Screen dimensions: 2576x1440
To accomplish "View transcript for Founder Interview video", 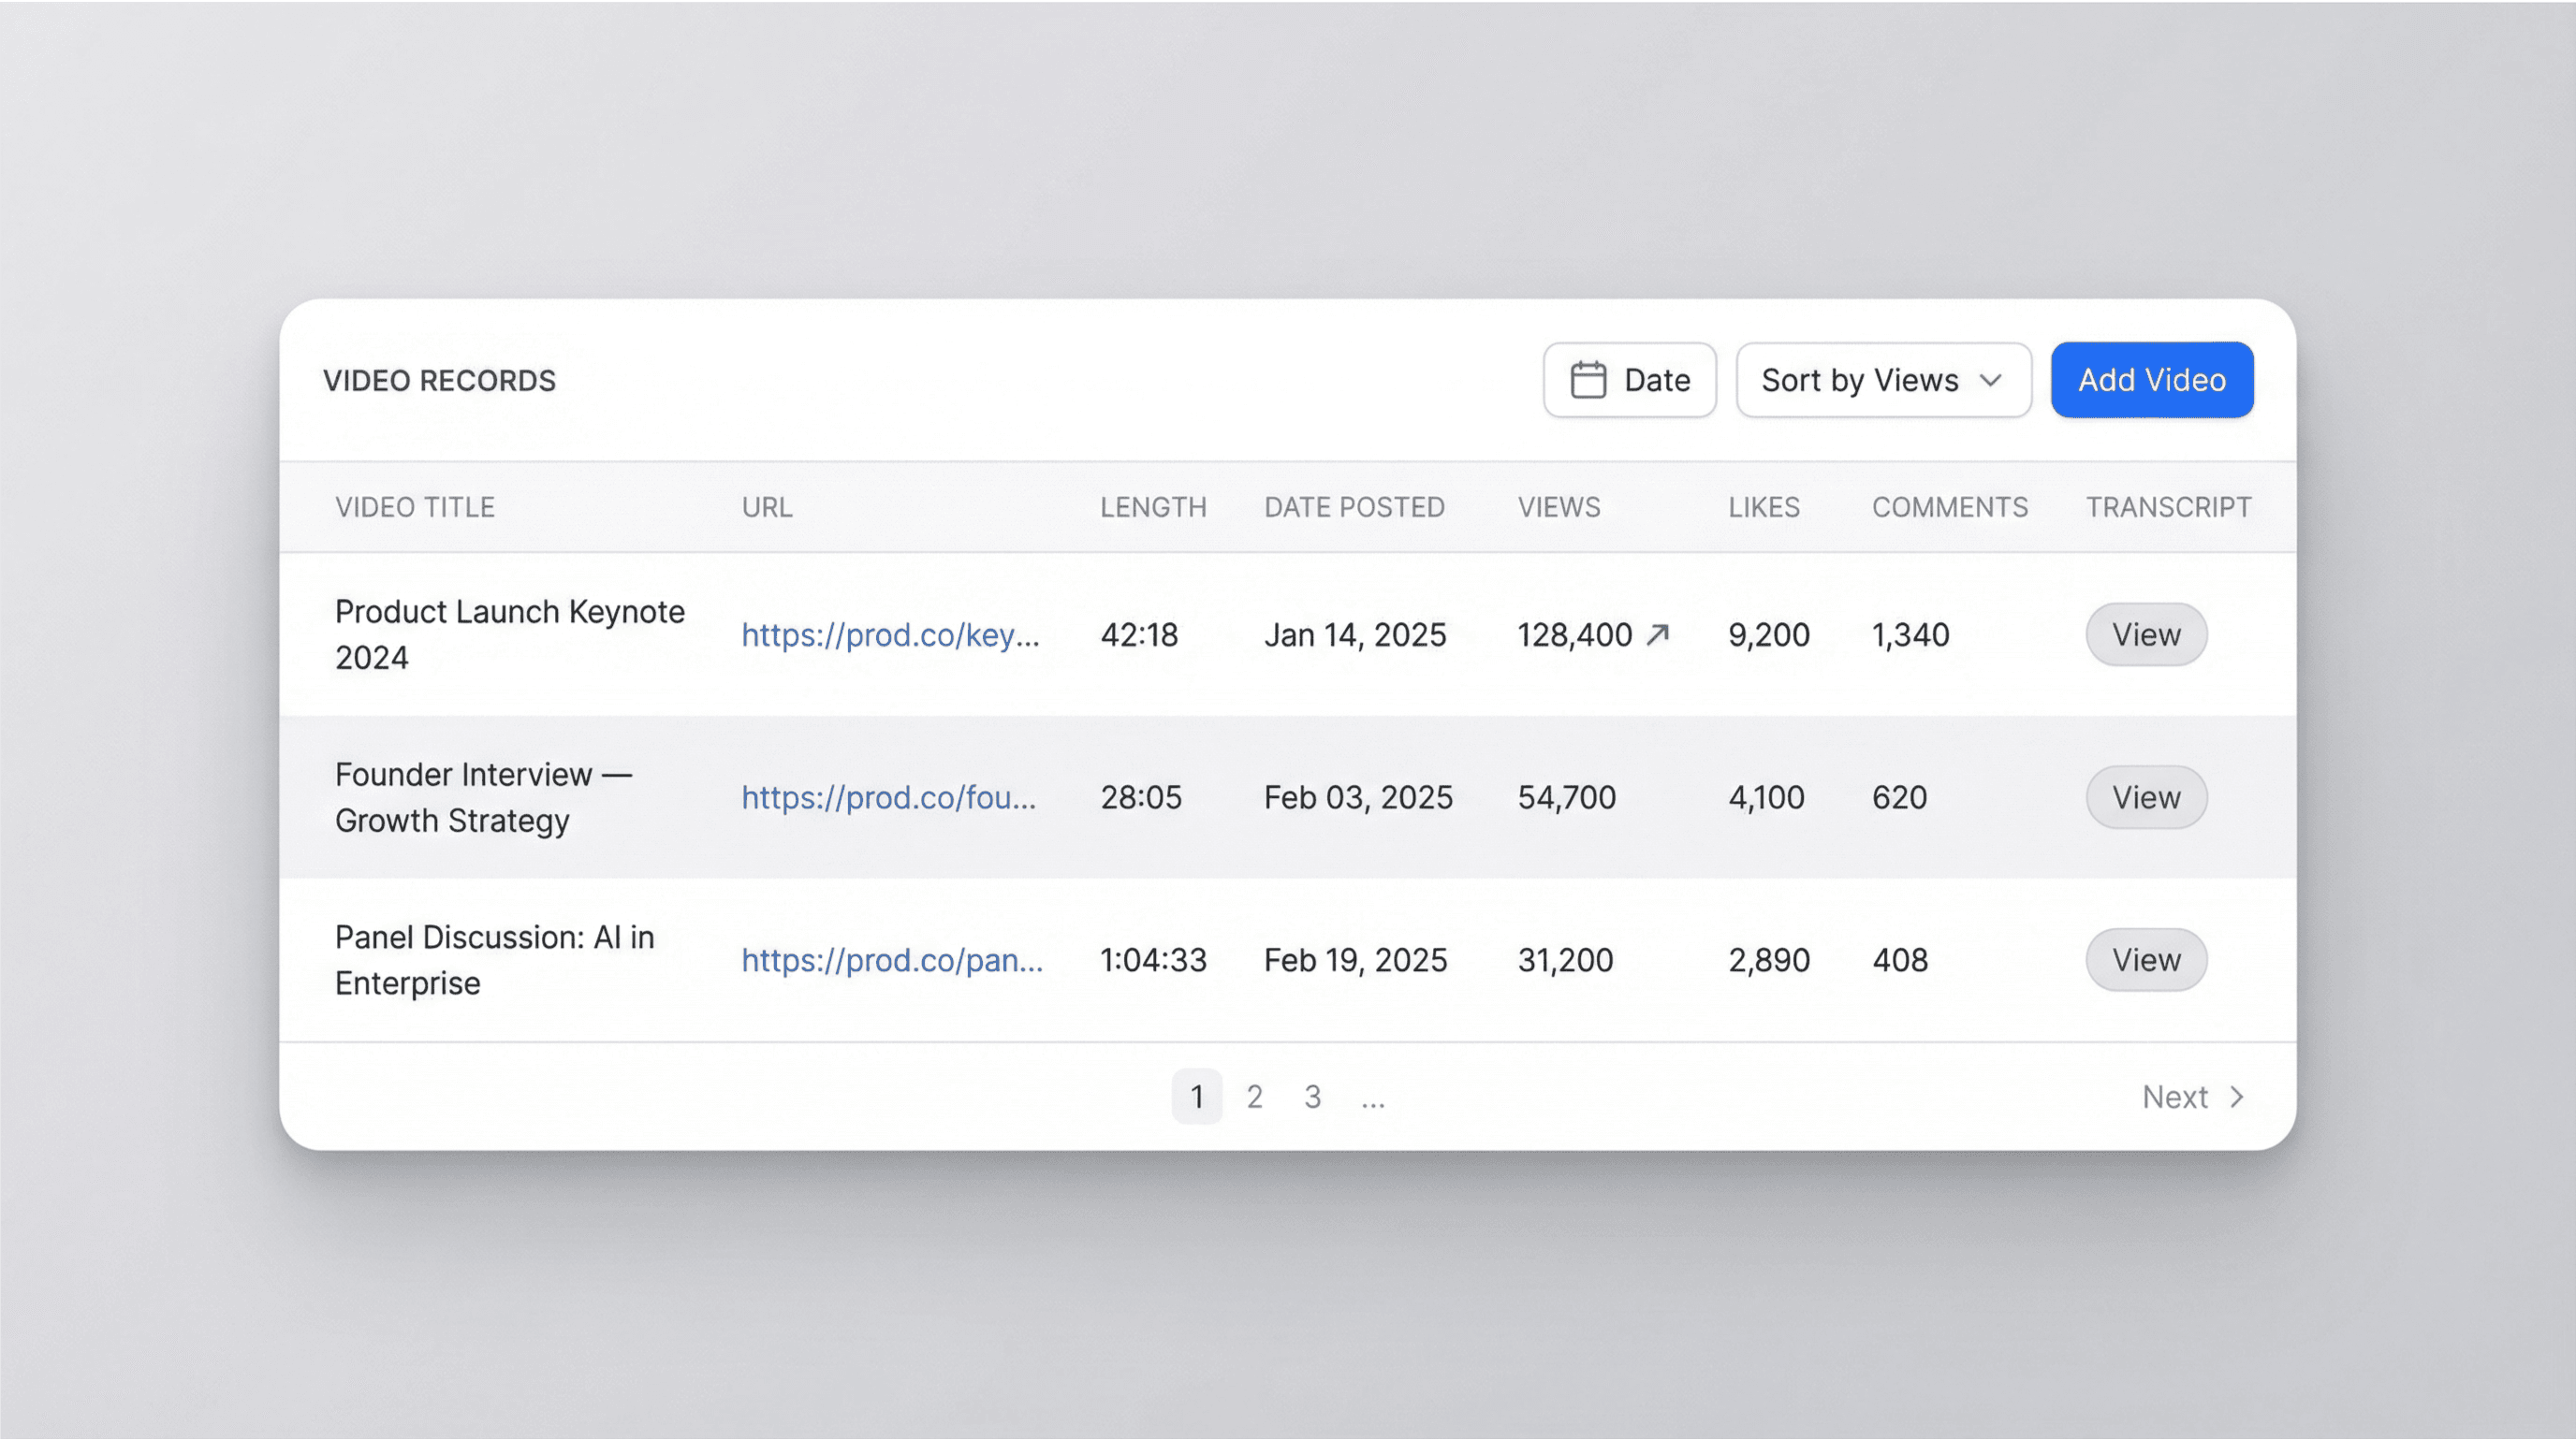I will 2145,797.
